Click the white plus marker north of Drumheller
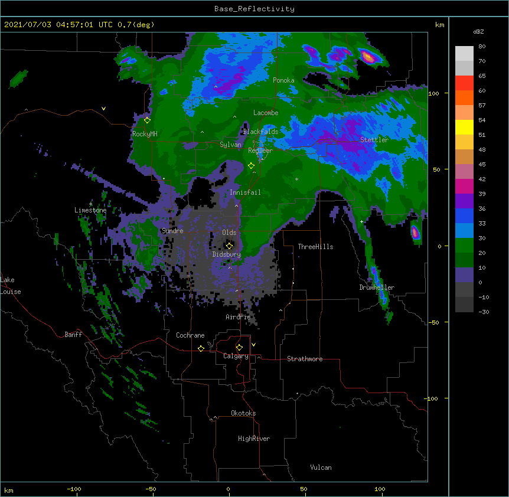Screen dimensions: 509x497 (x=361, y=221)
